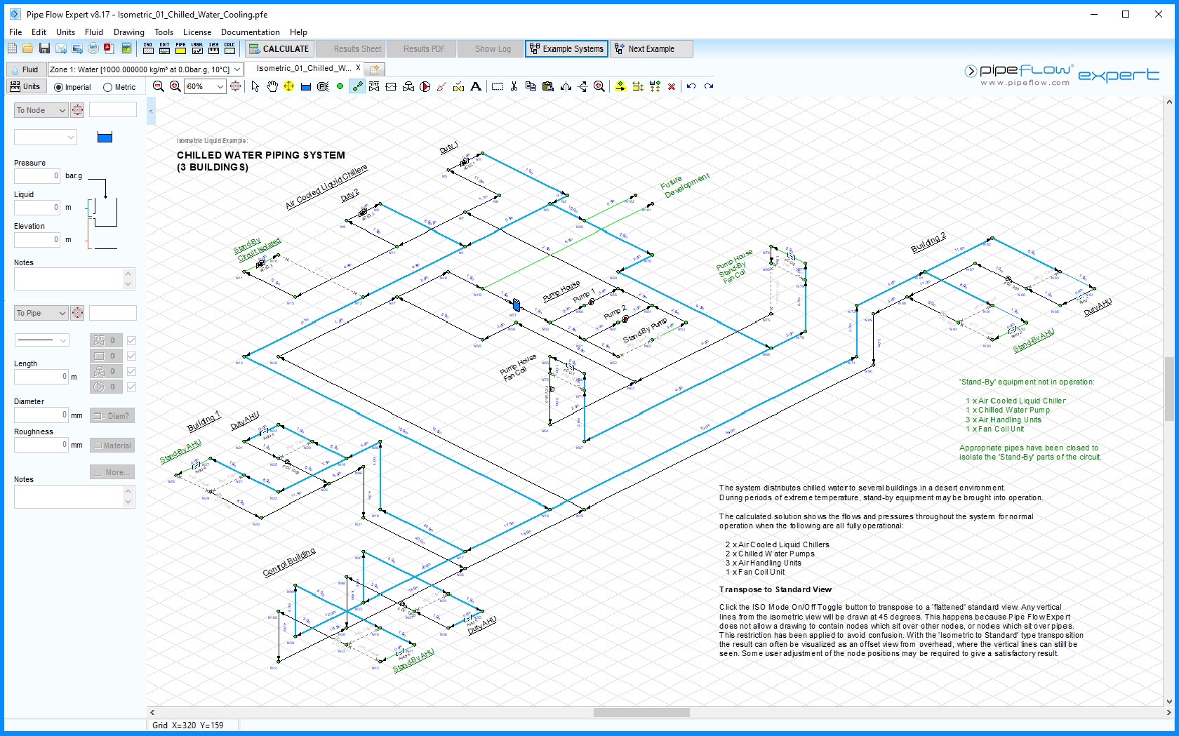Select the Add Control Valve tool
The height and width of the screenshot is (736, 1179).
408,86
